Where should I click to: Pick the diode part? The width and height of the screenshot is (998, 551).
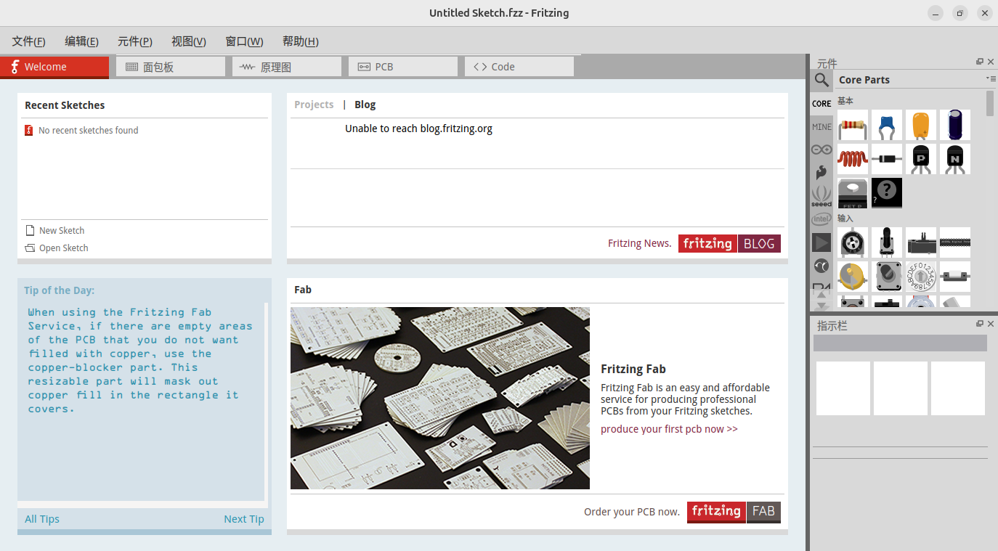(x=887, y=159)
